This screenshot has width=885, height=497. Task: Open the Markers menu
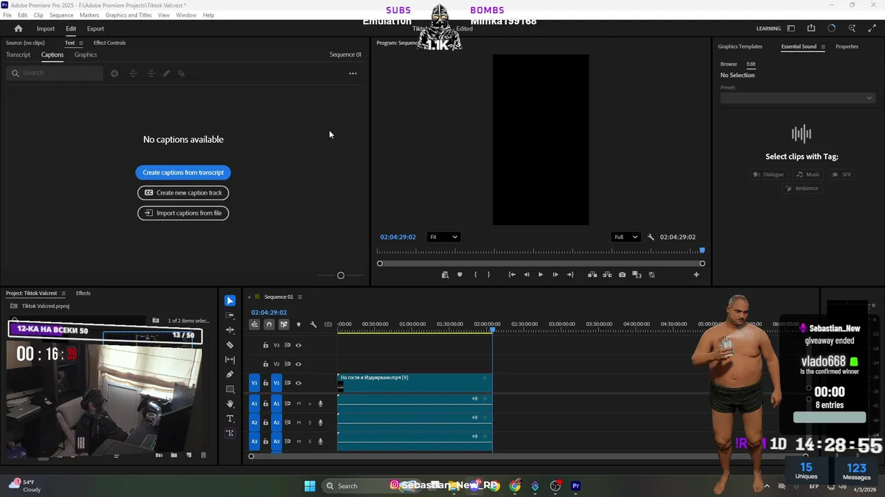coord(89,15)
